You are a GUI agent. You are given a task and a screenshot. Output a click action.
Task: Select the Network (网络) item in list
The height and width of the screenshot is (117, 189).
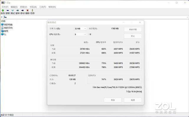click(x=5, y=31)
